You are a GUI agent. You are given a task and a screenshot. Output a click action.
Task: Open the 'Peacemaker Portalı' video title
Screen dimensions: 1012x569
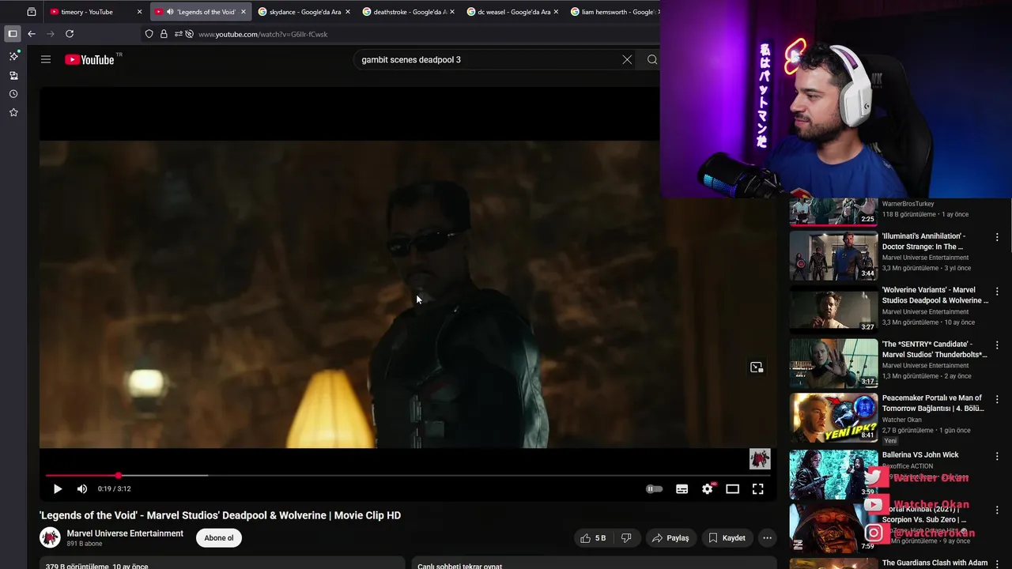[x=933, y=403]
